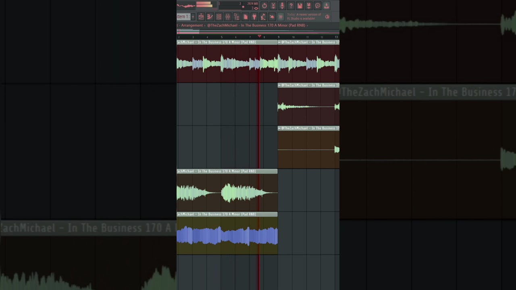The image size is (516, 290).
Task: Open the Piano roll icon
Action: (x=210, y=17)
